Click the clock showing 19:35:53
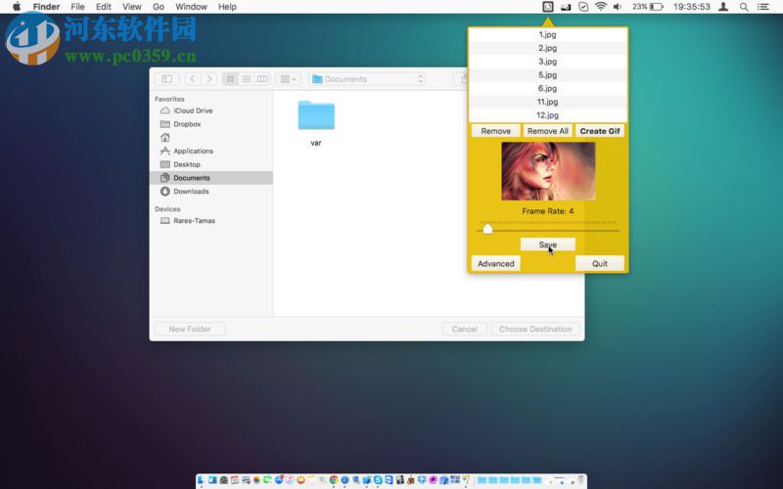This screenshot has height=489, width=783. pos(692,7)
